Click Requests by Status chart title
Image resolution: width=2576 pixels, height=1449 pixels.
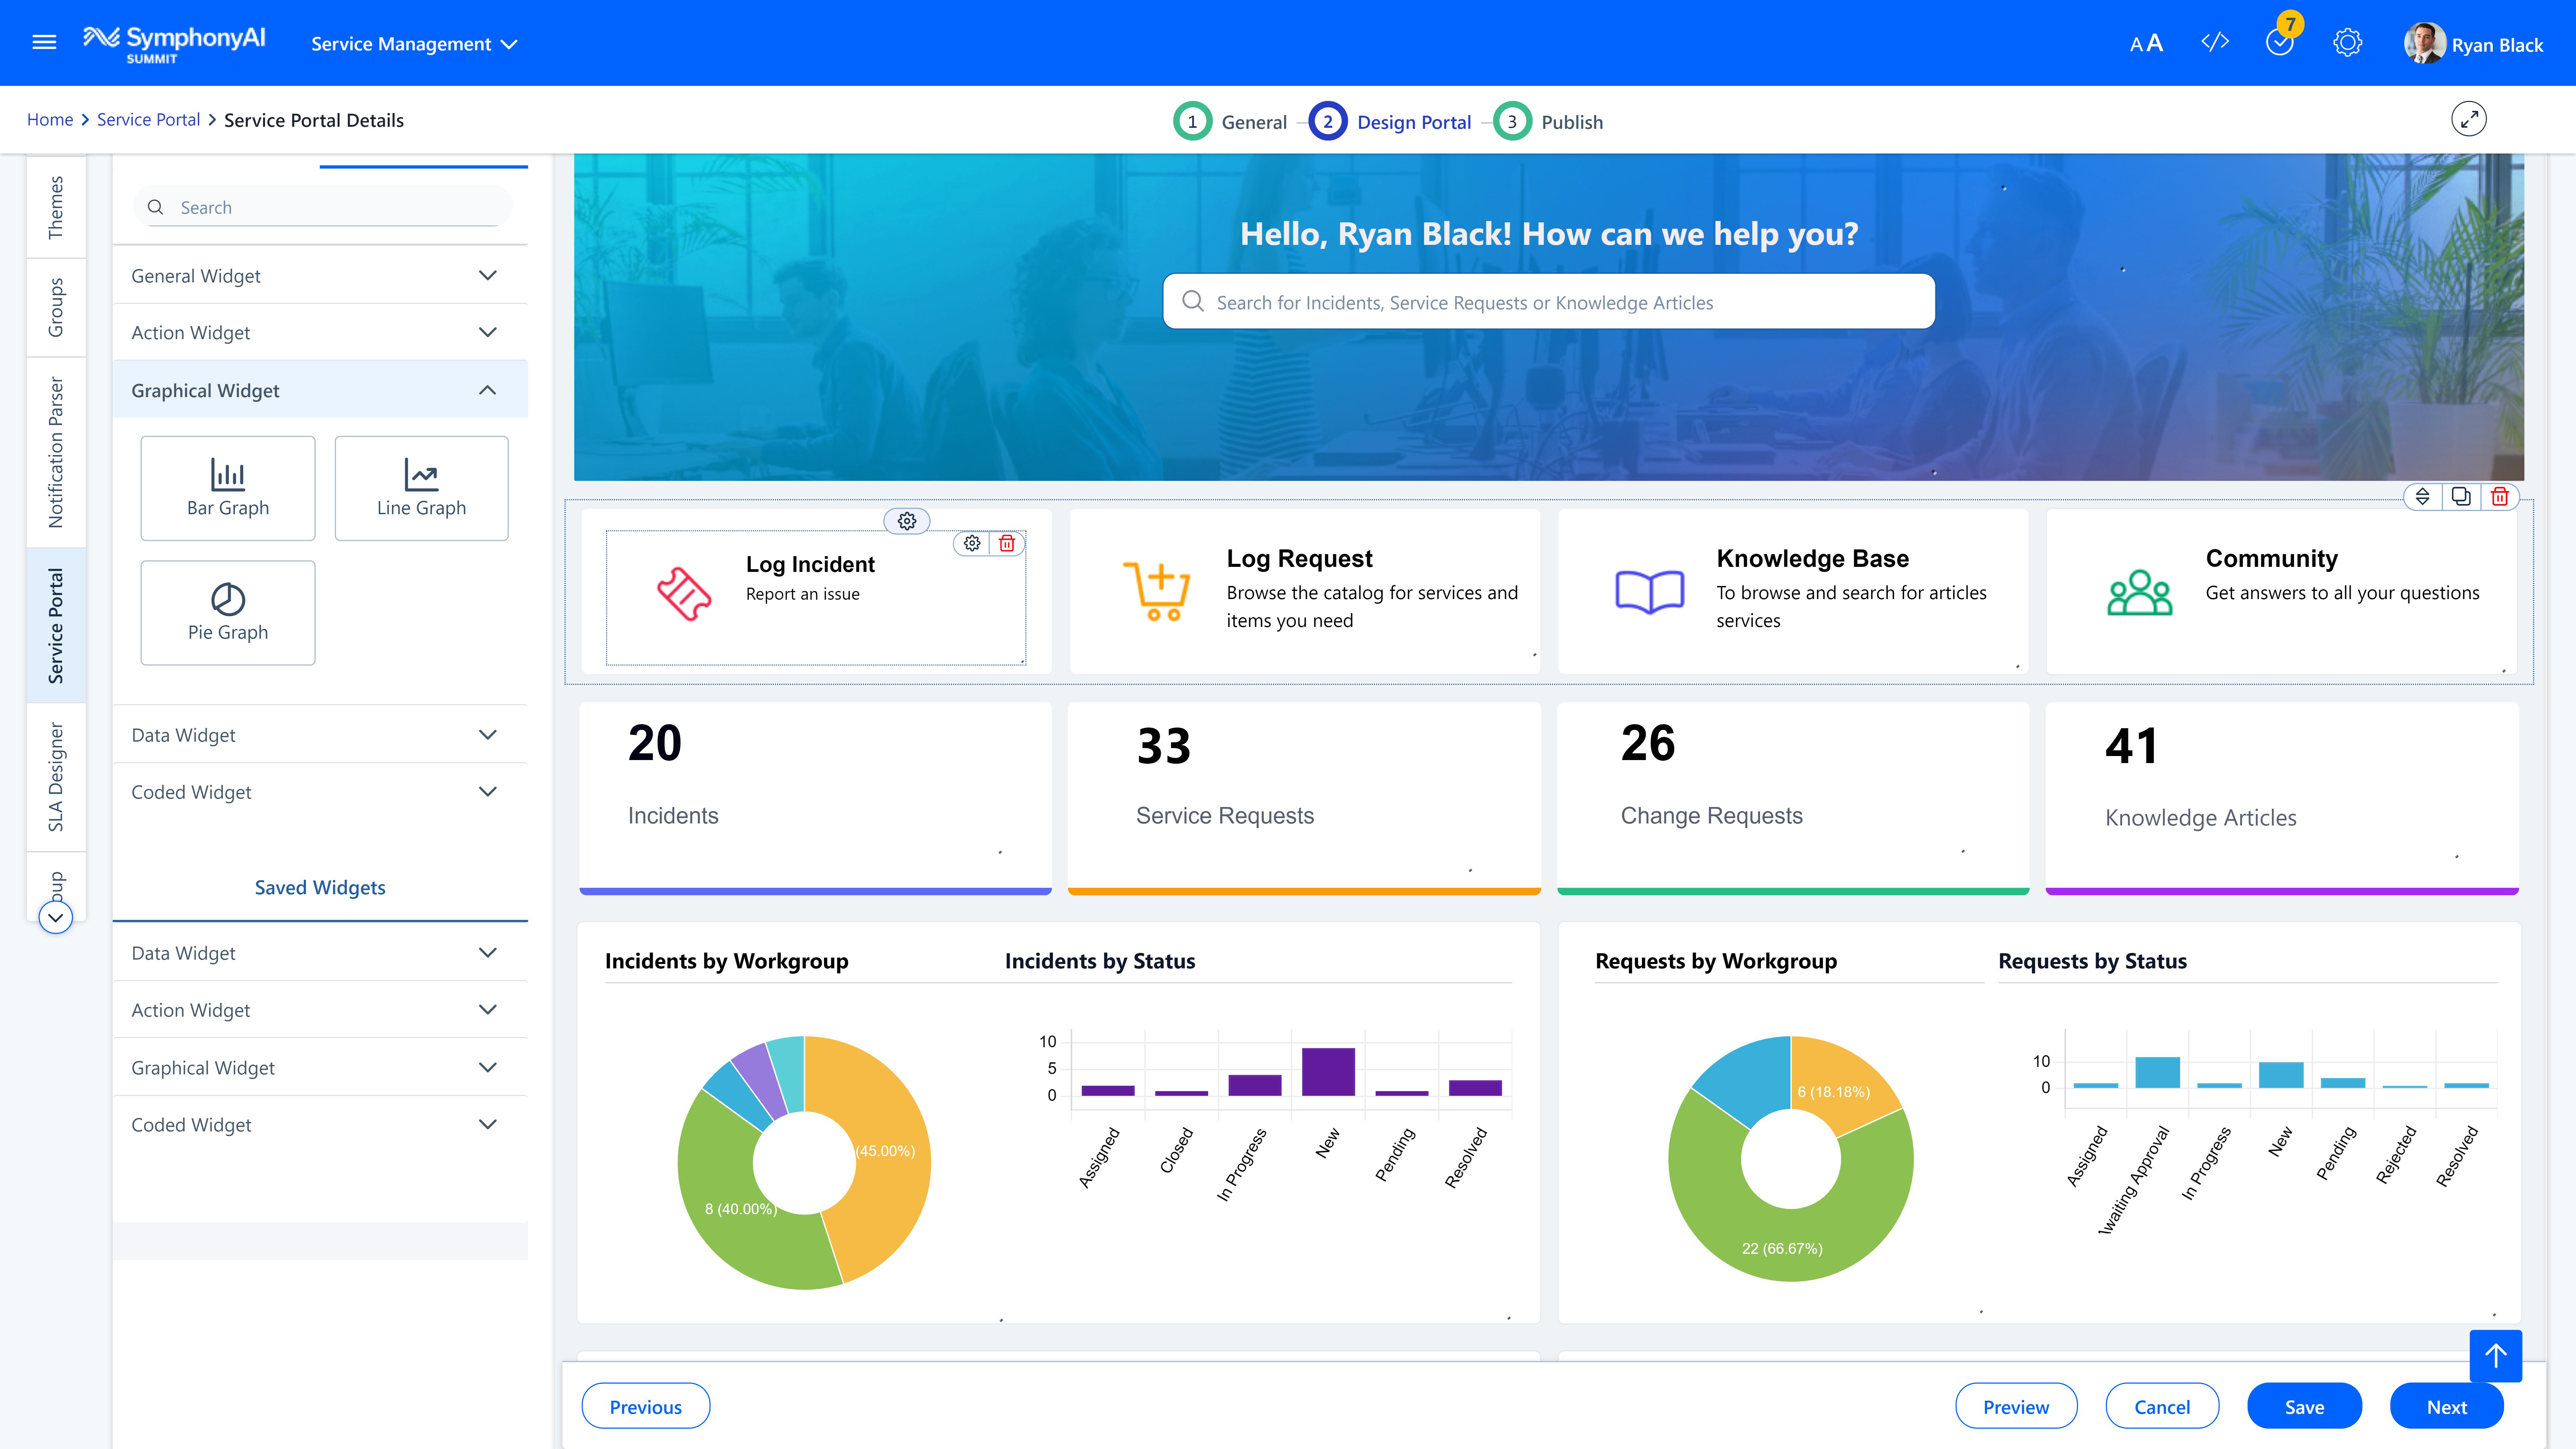pyautogui.click(x=2092, y=961)
